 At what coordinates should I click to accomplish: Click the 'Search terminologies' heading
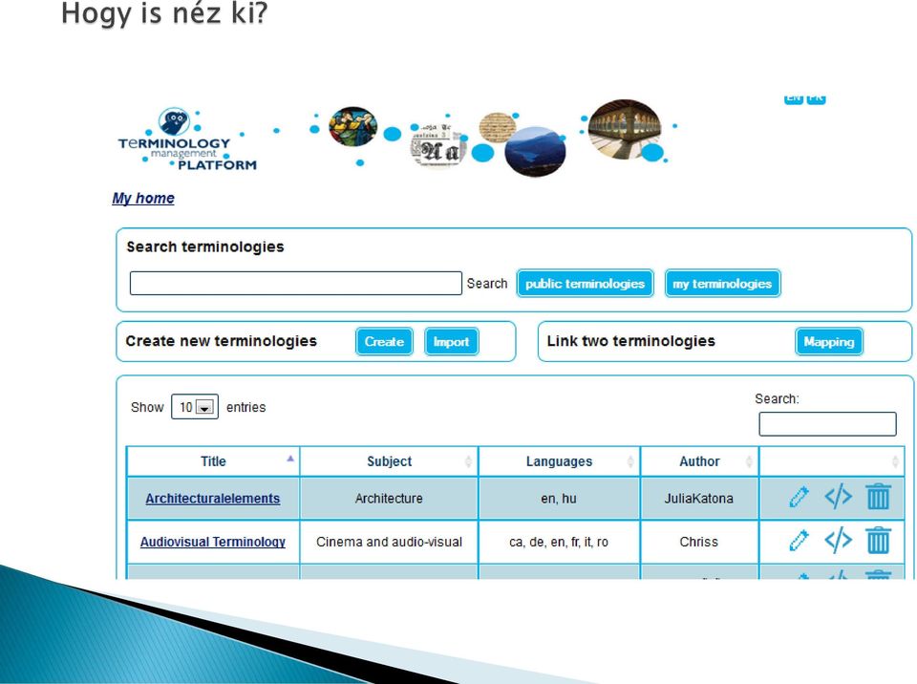point(205,246)
